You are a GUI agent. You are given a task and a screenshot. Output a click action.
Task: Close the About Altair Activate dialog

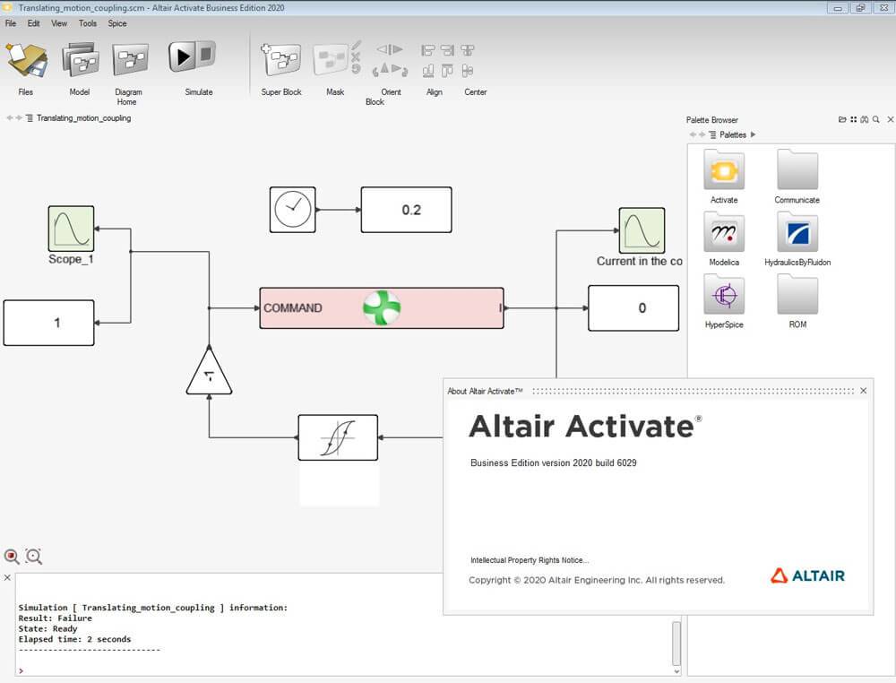[863, 391]
